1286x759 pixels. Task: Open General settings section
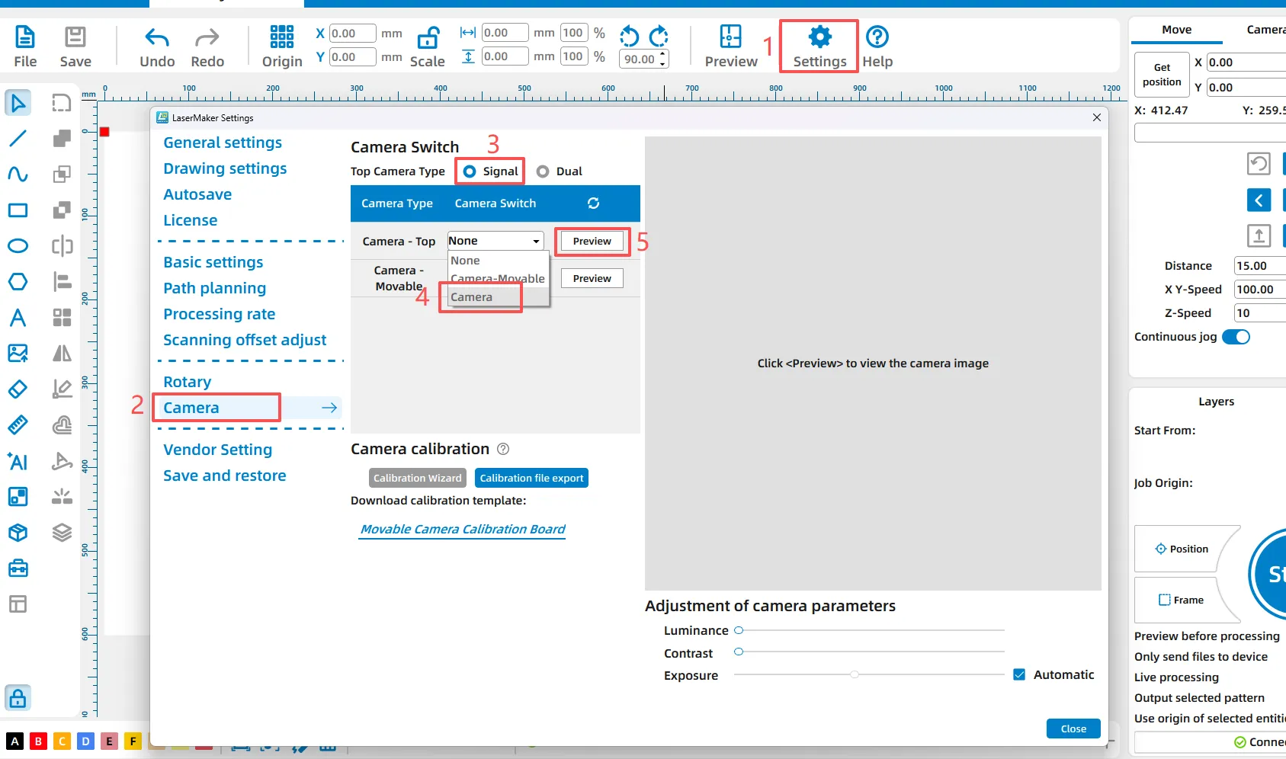[223, 143]
